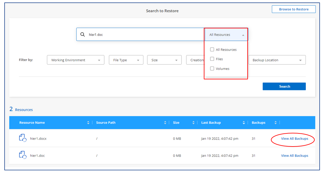Click the blue Search button
The height and width of the screenshot is (174, 323).
(284, 86)
